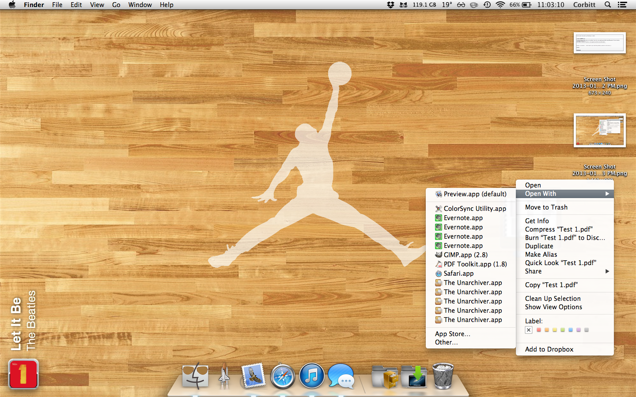Remove label using the X box
The height and width of the screenshot is (397, 636).
pyautogui.click(x=529, y=330)
